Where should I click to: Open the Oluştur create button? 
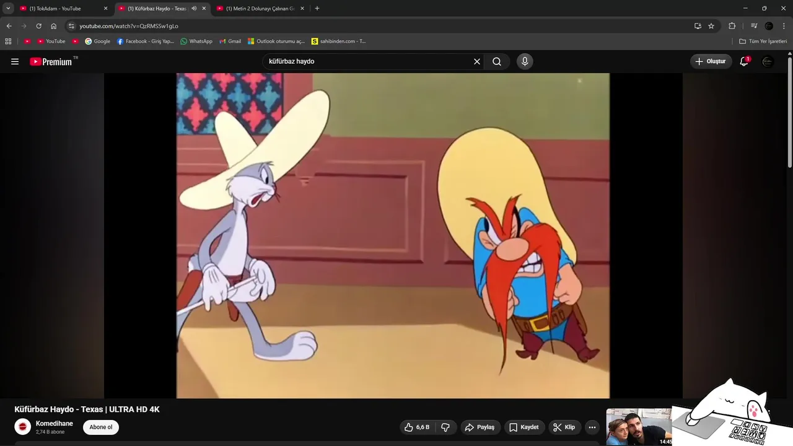[711, 61]
